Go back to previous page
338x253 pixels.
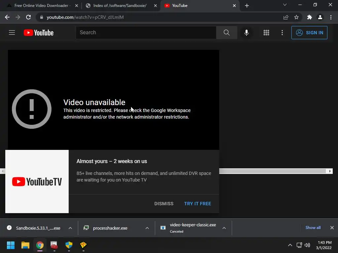pyautogui.click(x=7, y=17)
